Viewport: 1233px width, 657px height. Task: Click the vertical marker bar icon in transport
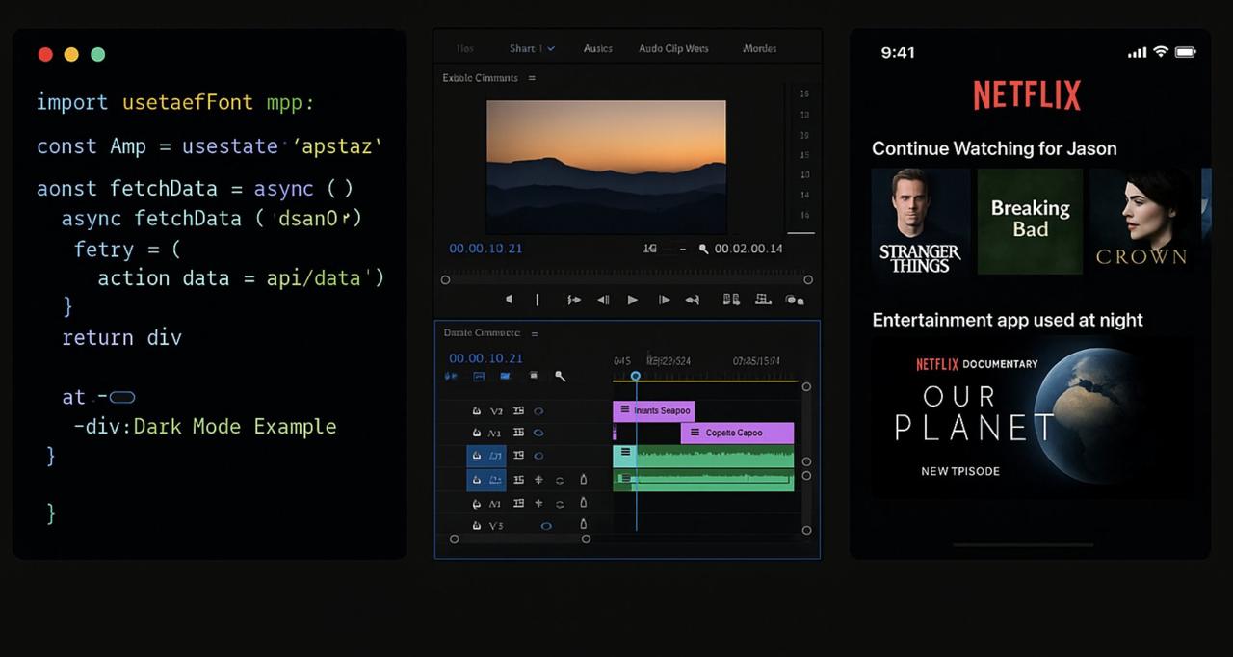[538, 300]
